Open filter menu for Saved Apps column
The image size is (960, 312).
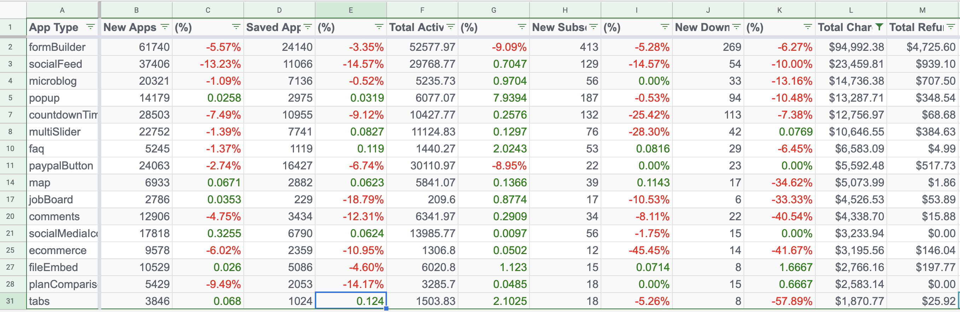[x=307, y=27]
